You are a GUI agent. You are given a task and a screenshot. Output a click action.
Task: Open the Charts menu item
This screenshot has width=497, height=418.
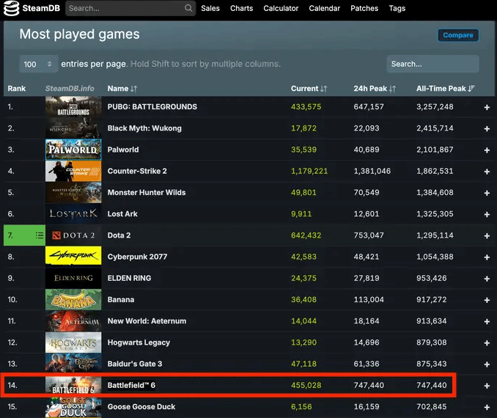(241, 9)
